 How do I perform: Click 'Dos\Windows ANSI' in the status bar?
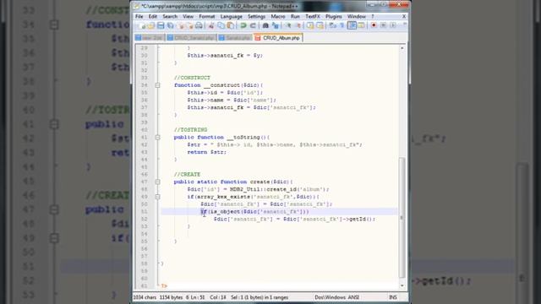[x=336, y=297]
